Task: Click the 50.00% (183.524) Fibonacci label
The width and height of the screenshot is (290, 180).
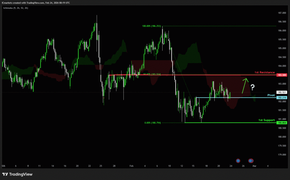Action: (152, 74)
